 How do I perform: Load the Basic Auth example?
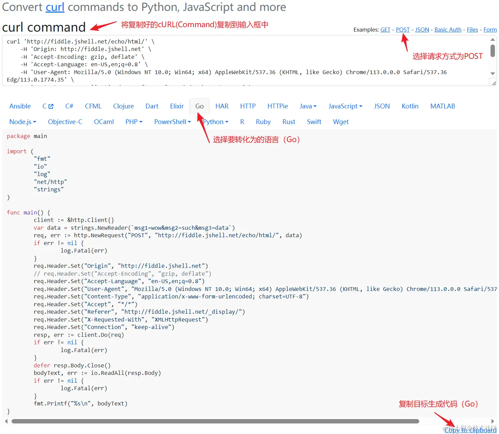pos(448,30)
